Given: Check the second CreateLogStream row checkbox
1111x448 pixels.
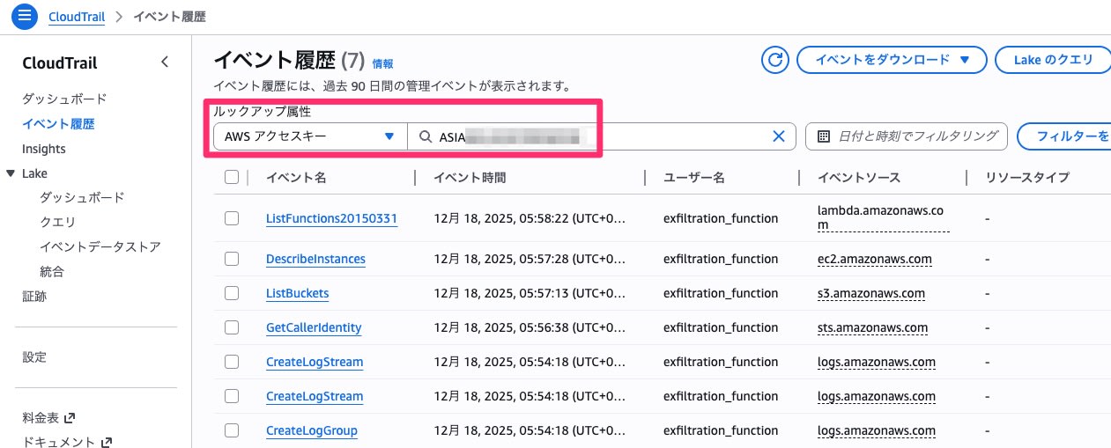Looking at the screenshot, I should (232, 396).
